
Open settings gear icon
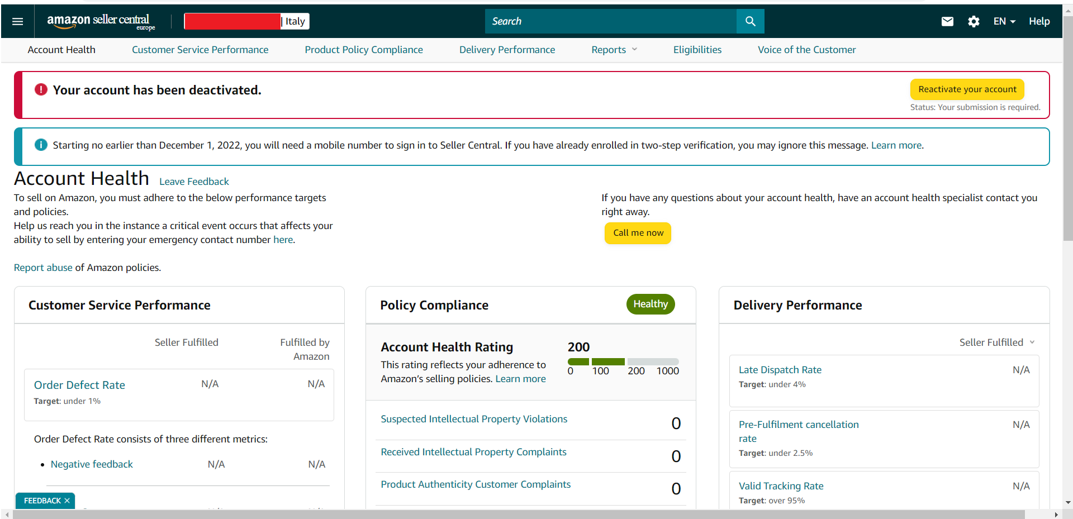(x=974, y=21)
